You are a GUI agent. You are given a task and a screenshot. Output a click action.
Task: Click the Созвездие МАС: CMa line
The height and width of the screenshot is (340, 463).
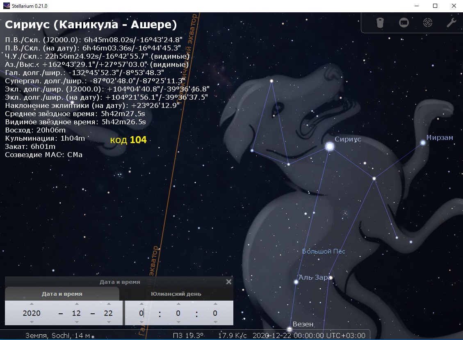point(44,155)
